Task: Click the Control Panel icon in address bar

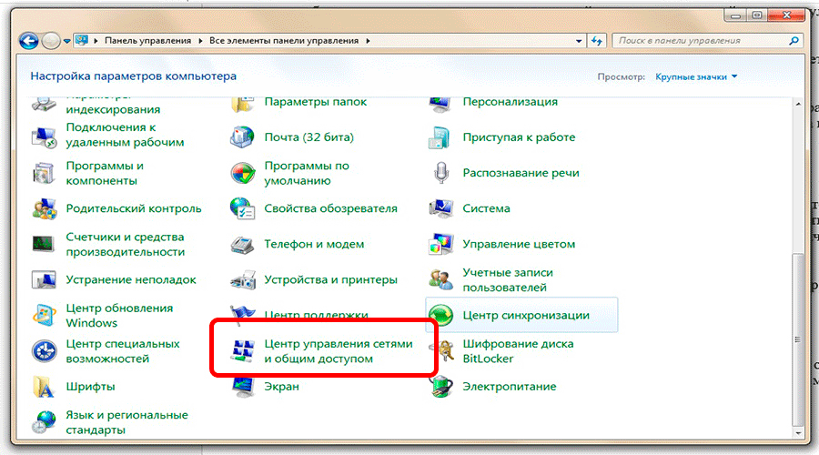Action: click(82, 40)
